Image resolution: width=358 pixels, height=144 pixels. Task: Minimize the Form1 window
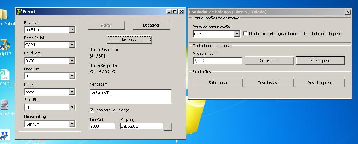click(x=169, y=12)
